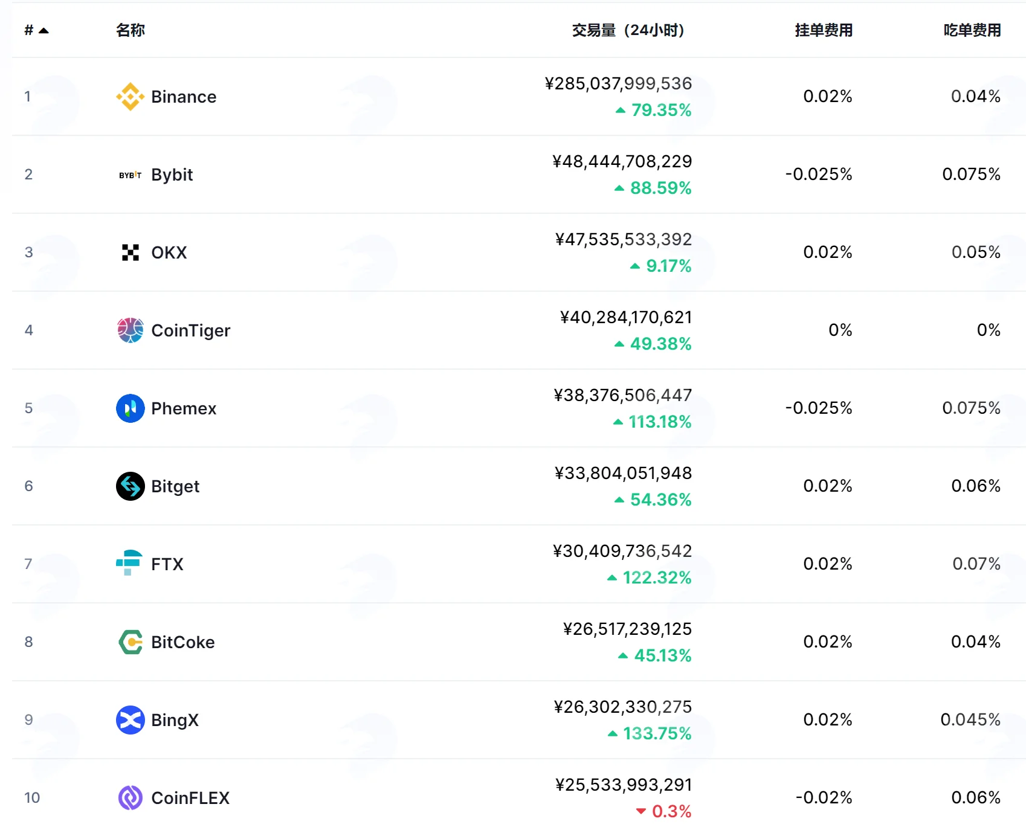The image size is (1026, 836).
Task: Select BingX's 133.75% volume change
Action: coord(657,733)
